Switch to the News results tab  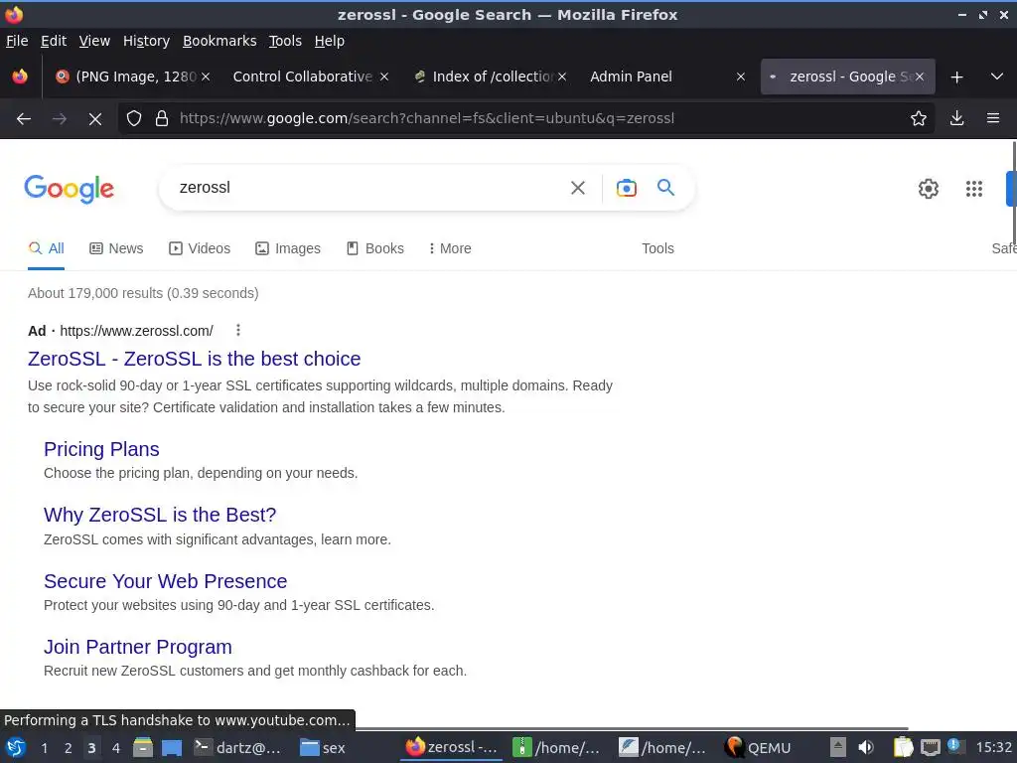(116, 248)
